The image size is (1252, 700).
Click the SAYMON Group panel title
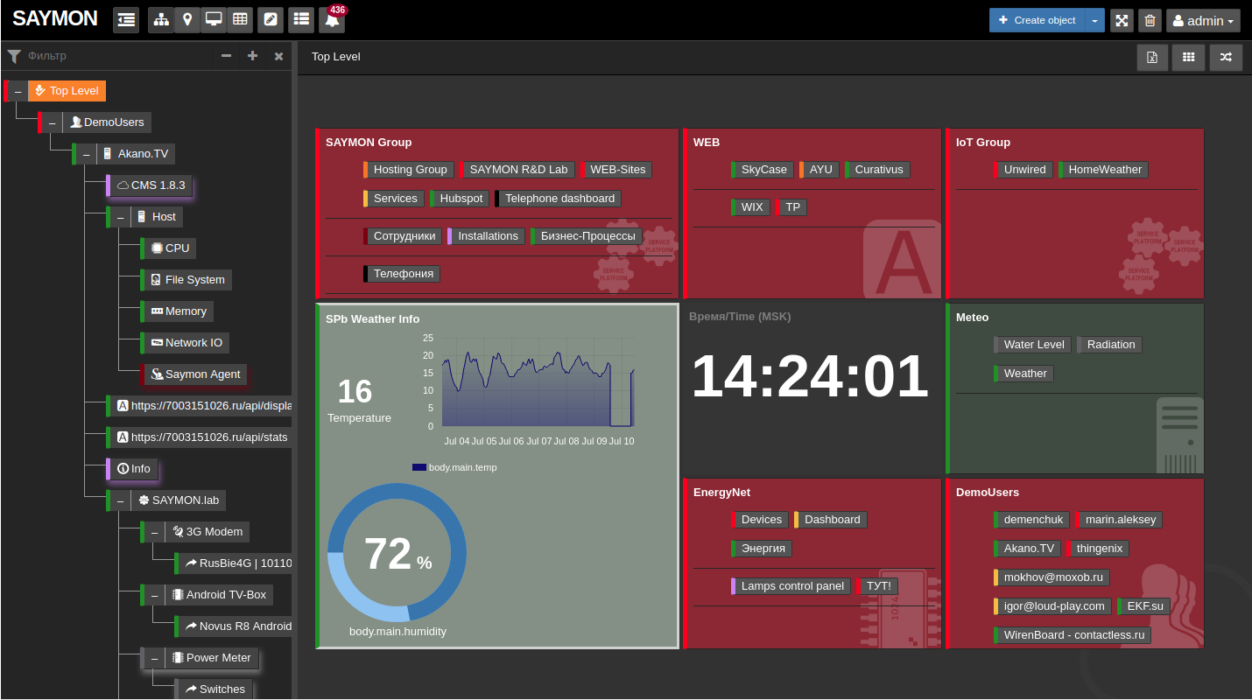click(369, 143)
